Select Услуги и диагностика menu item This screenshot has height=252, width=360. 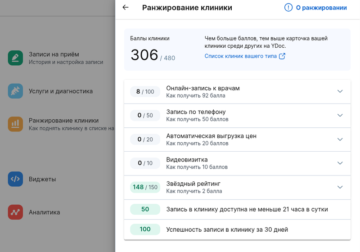pos(61,91)
